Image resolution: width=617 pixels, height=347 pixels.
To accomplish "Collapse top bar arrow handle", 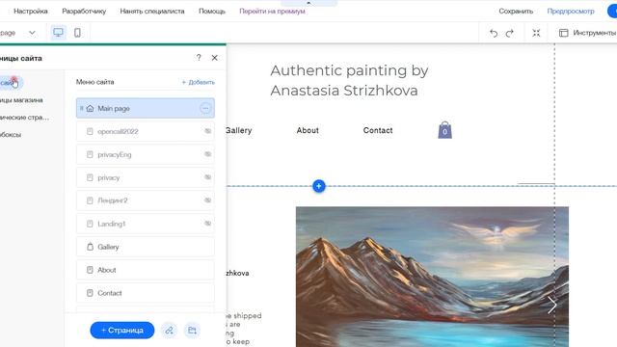I will coord(308,3).
